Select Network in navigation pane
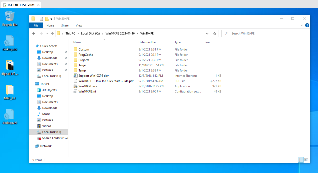 [x=46, y=146]
